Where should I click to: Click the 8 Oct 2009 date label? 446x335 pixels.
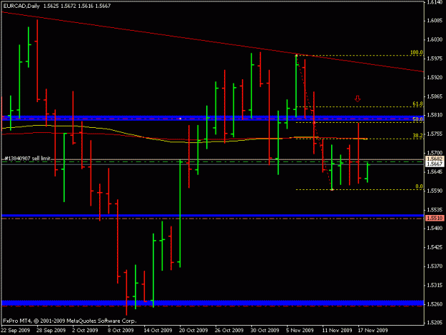[121, 330]
